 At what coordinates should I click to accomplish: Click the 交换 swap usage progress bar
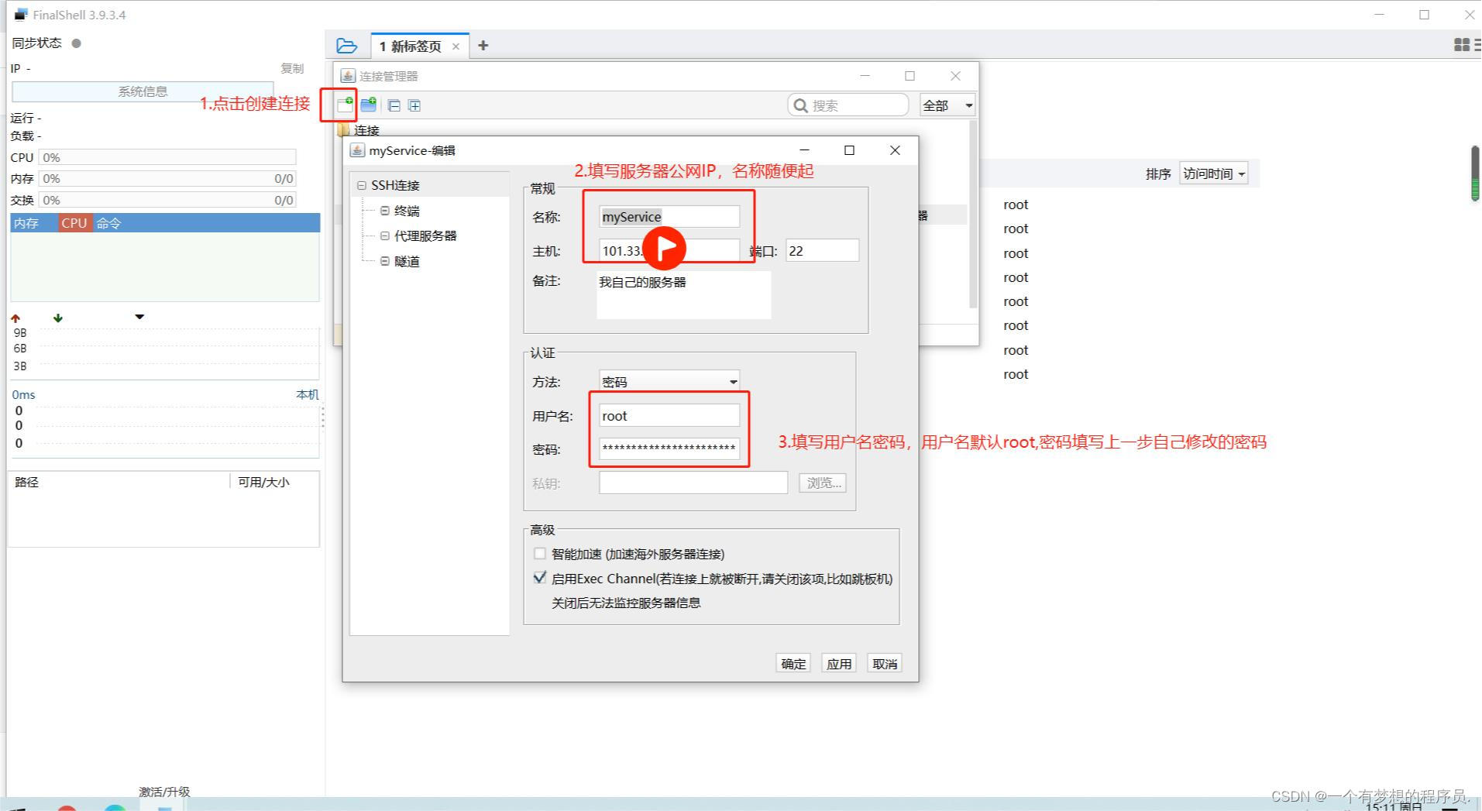(167, 200)
